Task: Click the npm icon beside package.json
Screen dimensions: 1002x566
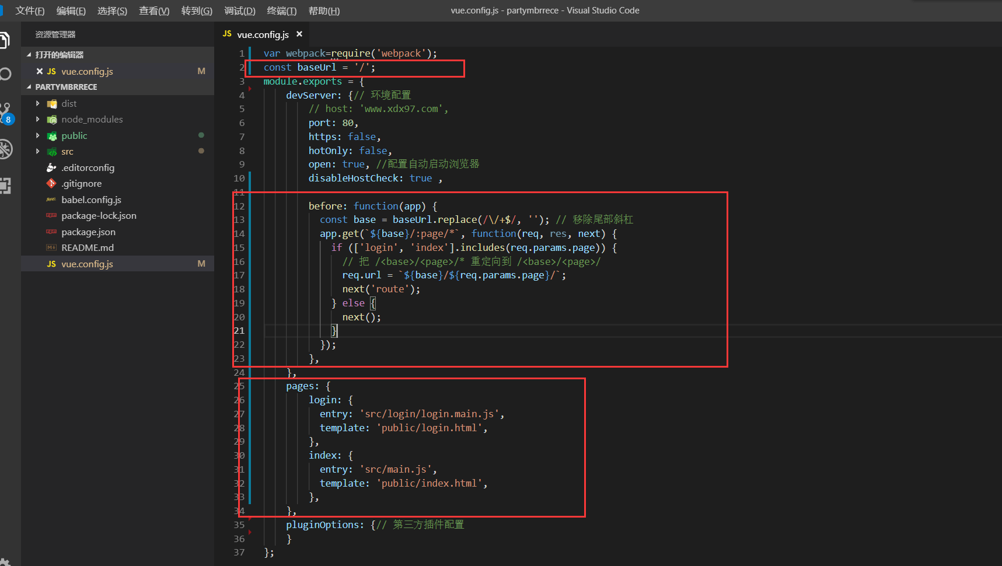Action: pos(52,232)
